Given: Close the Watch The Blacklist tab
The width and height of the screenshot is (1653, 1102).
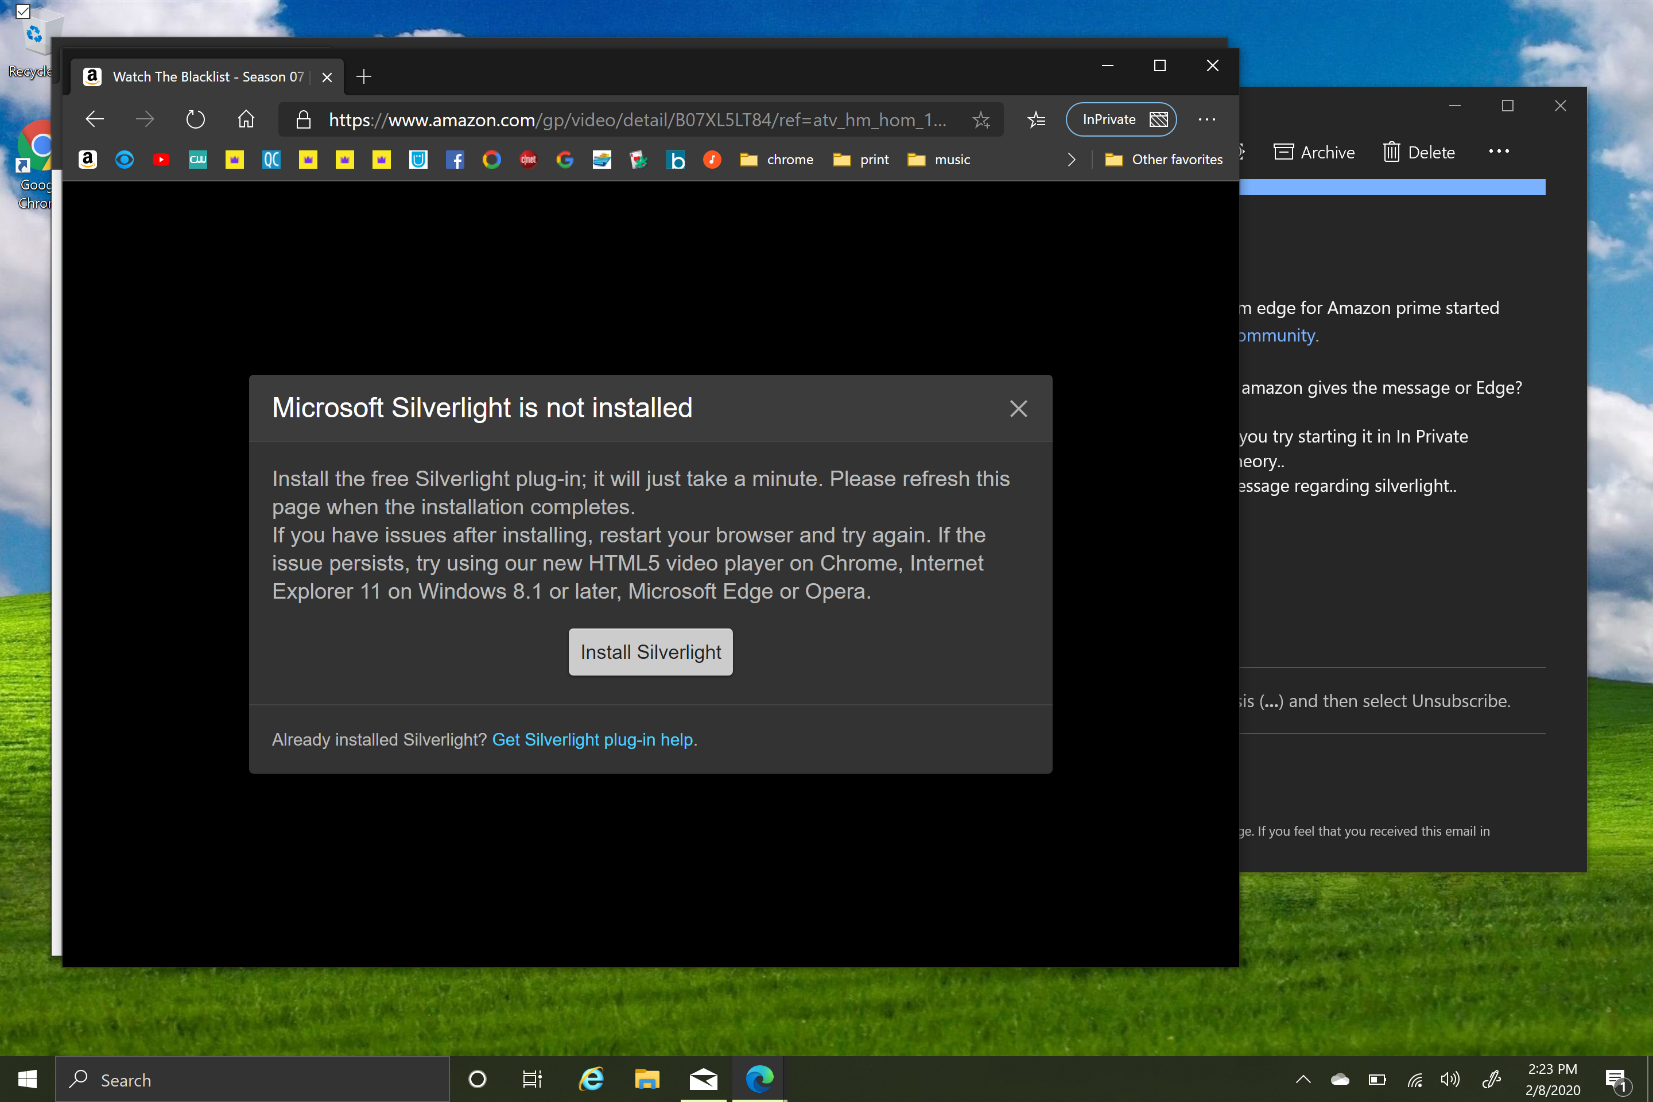Looking at the screenshot, I should pos(327,77).
